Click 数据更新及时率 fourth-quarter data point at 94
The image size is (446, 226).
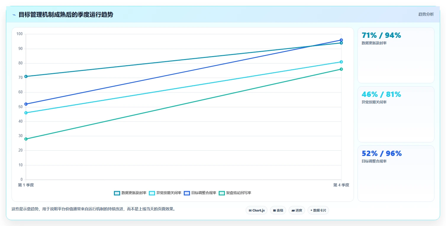click(x=341, y=43)
